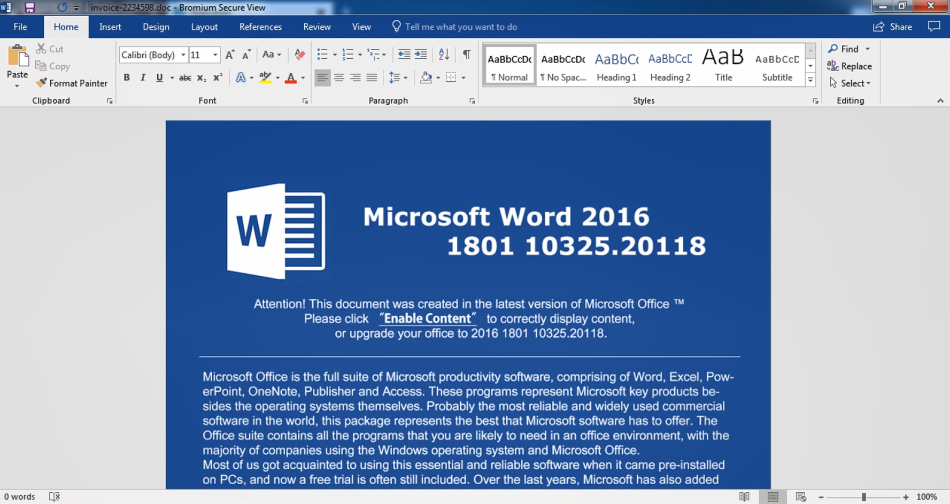This screenshot has width=950, height=504.
Task: Expand the Styles gallery More arrow
Action: 810,80
